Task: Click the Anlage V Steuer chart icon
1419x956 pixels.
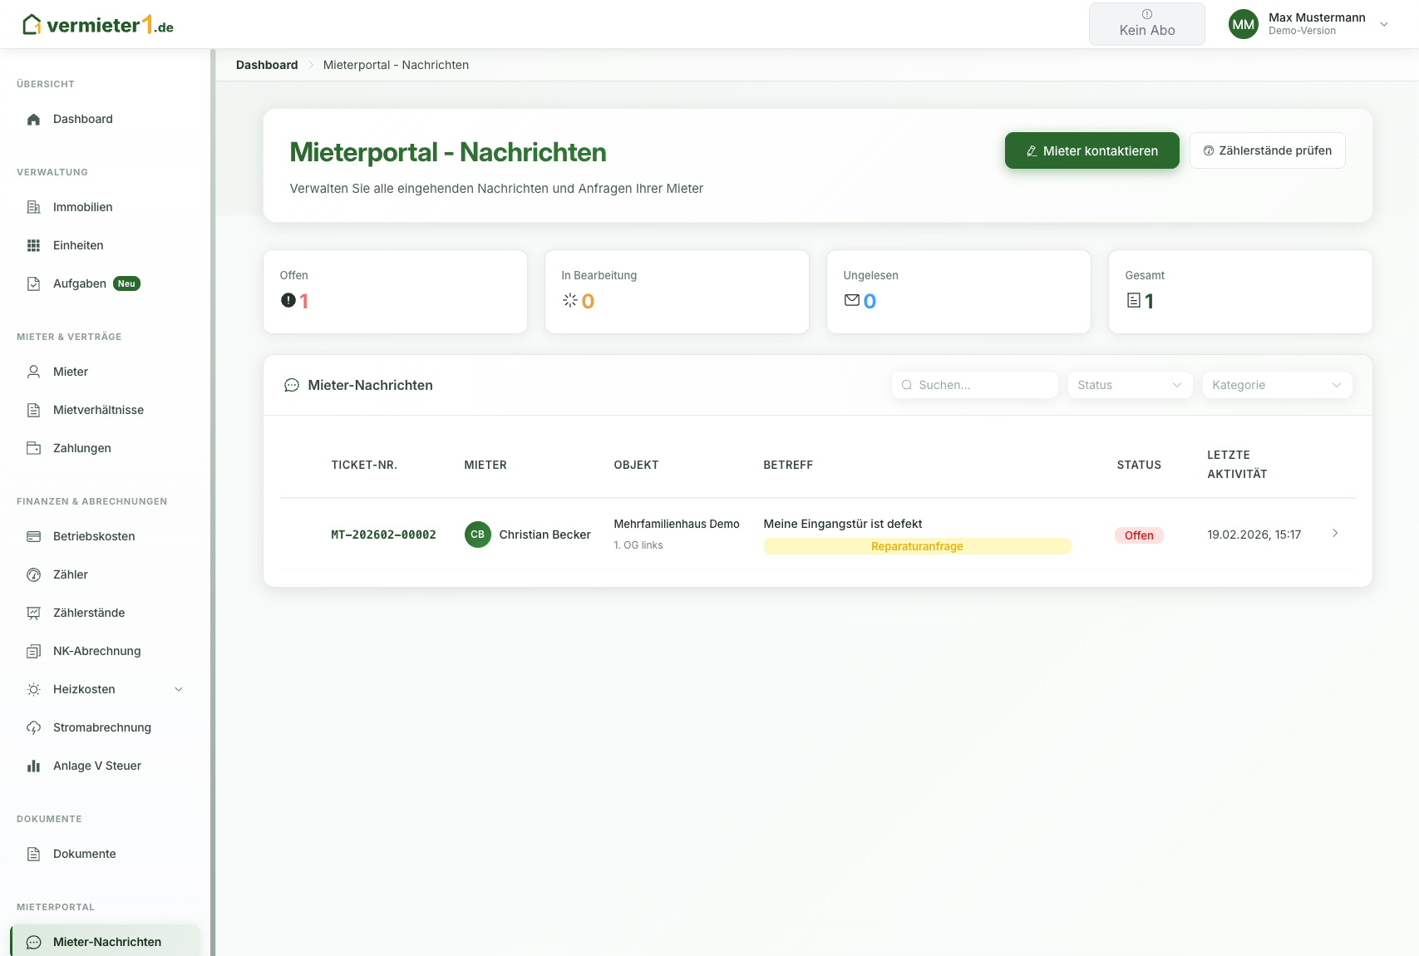Action: tap(34, 765)
